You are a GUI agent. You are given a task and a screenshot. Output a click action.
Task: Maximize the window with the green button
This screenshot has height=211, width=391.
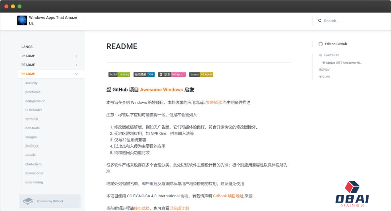[x=20, y=6]
